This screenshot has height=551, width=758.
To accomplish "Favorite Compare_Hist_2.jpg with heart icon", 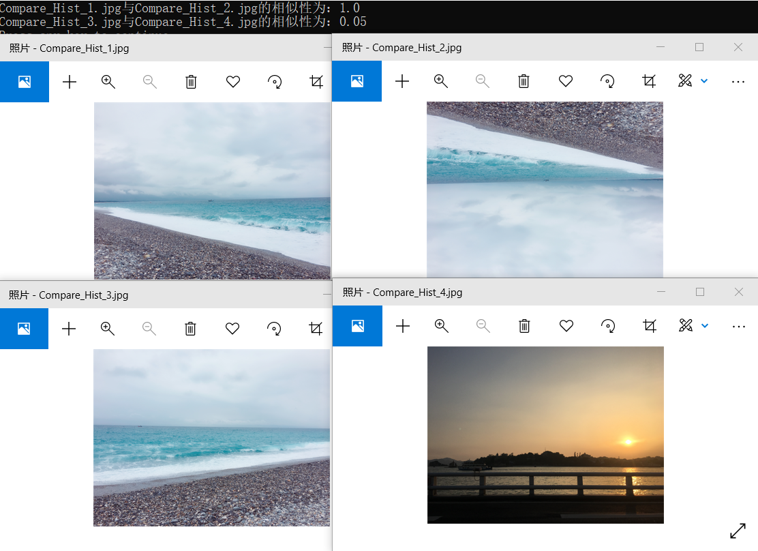I will (566, 81).
